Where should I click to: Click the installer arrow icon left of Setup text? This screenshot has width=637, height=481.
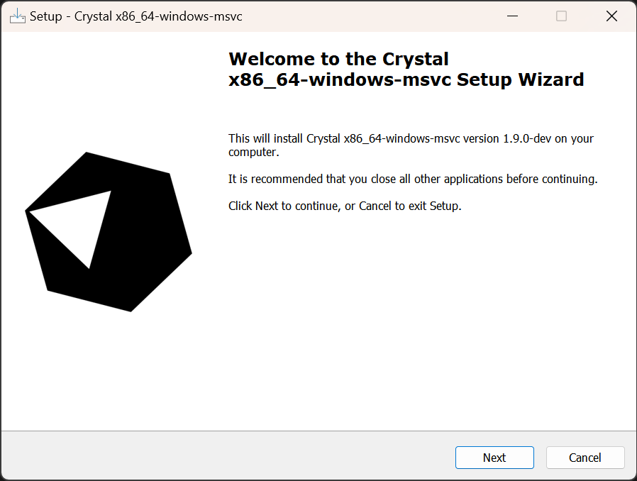[18, 15]
